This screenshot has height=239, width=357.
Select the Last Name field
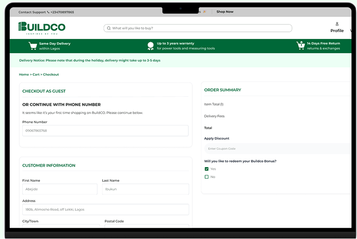click(145, 189)
